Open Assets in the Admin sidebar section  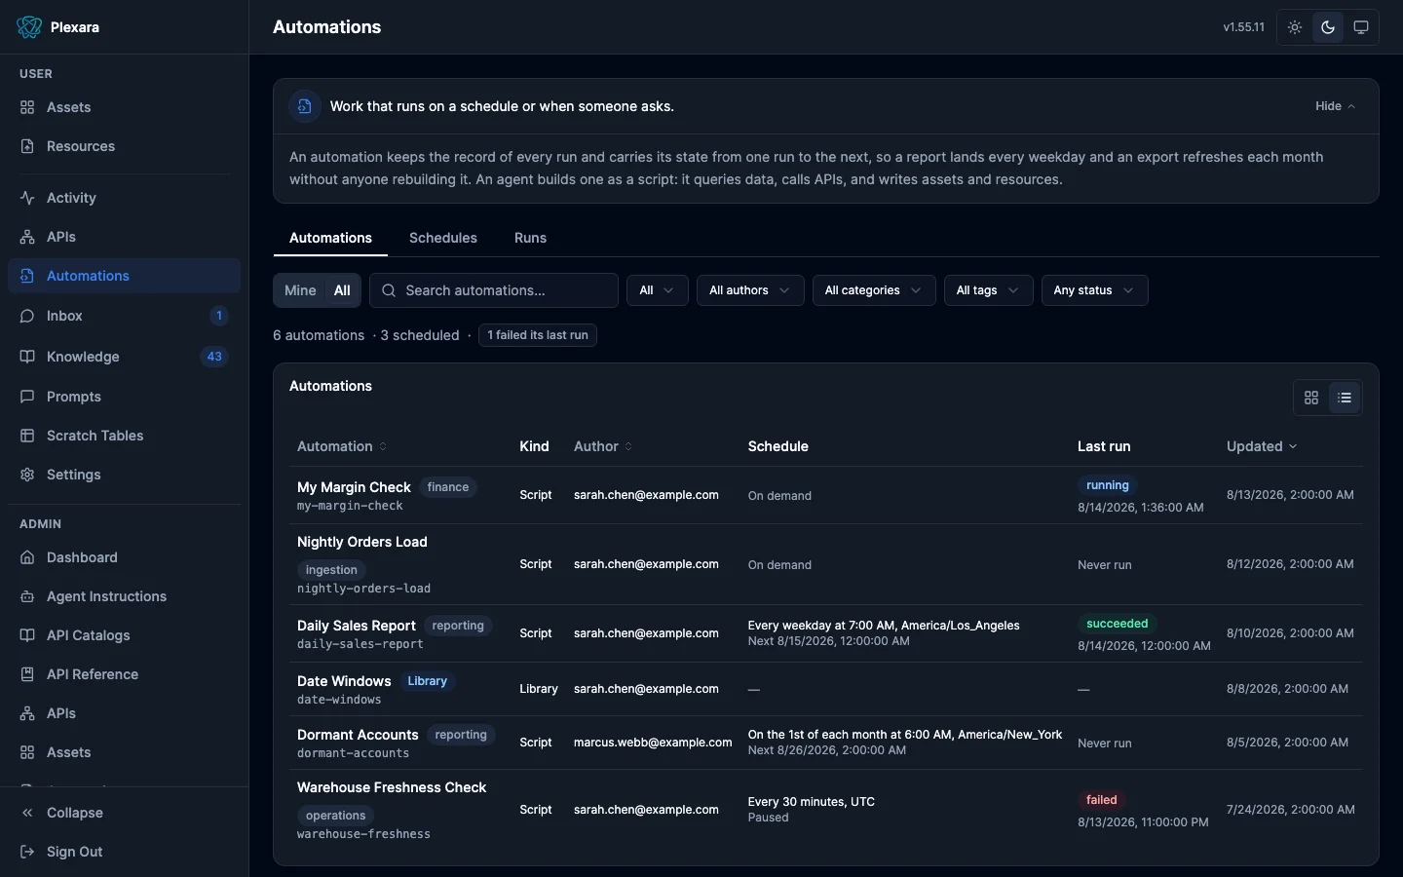124,752
